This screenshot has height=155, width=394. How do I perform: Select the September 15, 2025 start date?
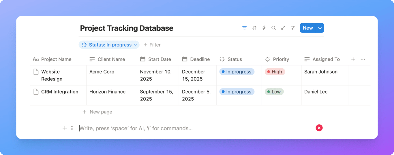(158, 95)
